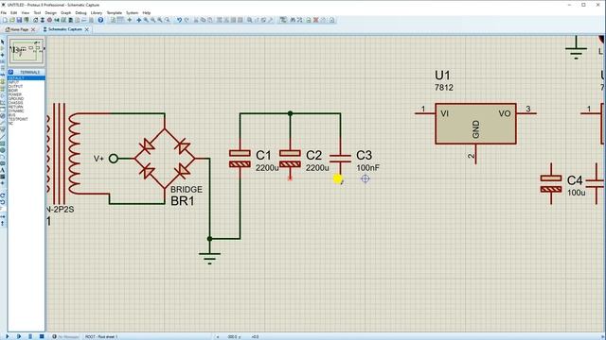Redo the last undone action
This screenshot has height=340, width=606.
(x=187, y=20)
